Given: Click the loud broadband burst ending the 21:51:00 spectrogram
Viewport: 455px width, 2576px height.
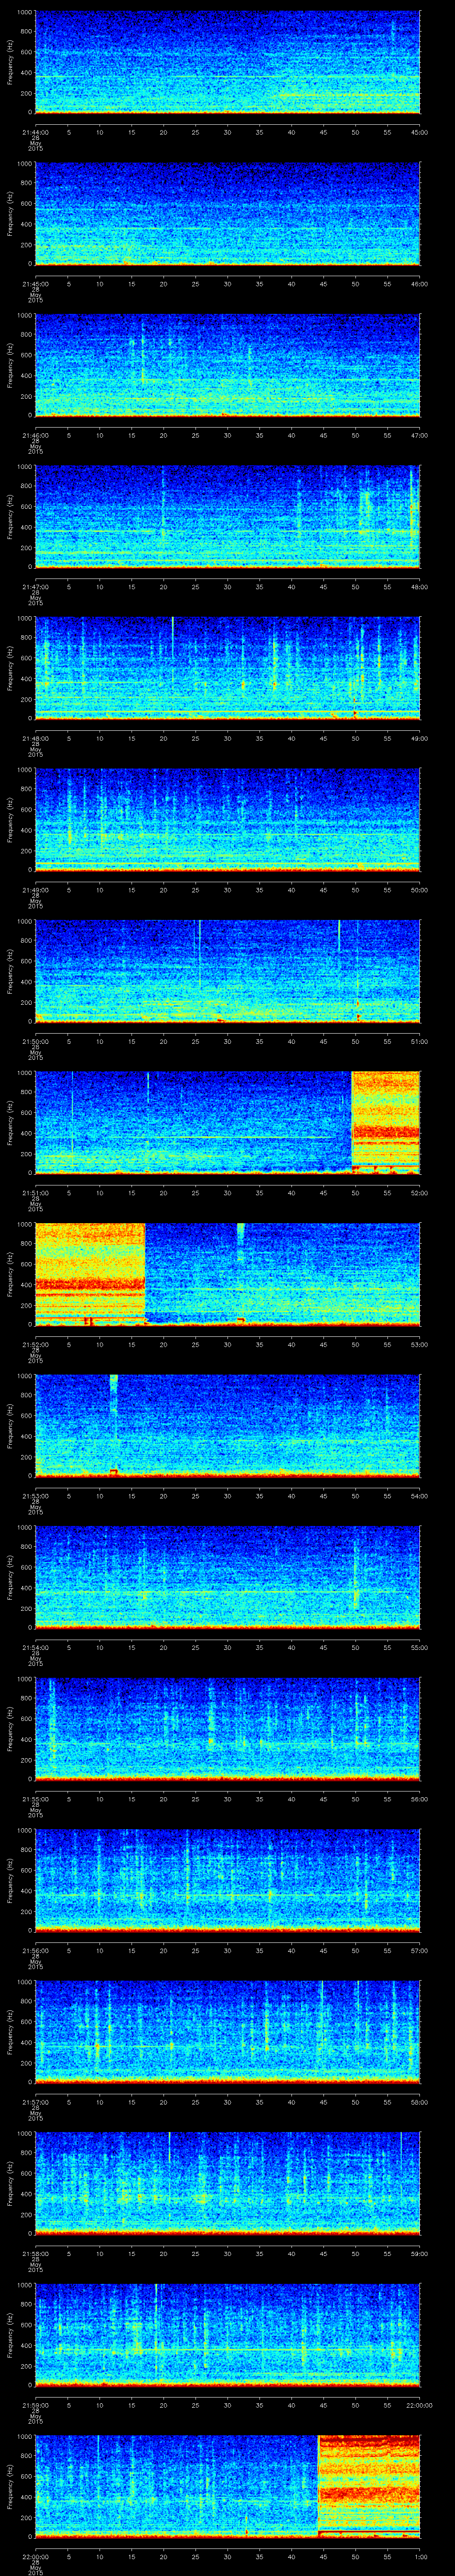Looking at the screenshot, I should point(386,1122).
